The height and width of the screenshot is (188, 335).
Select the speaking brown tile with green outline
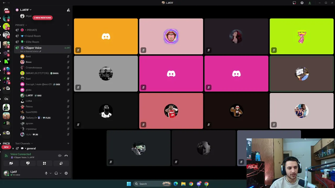(301, 74)
